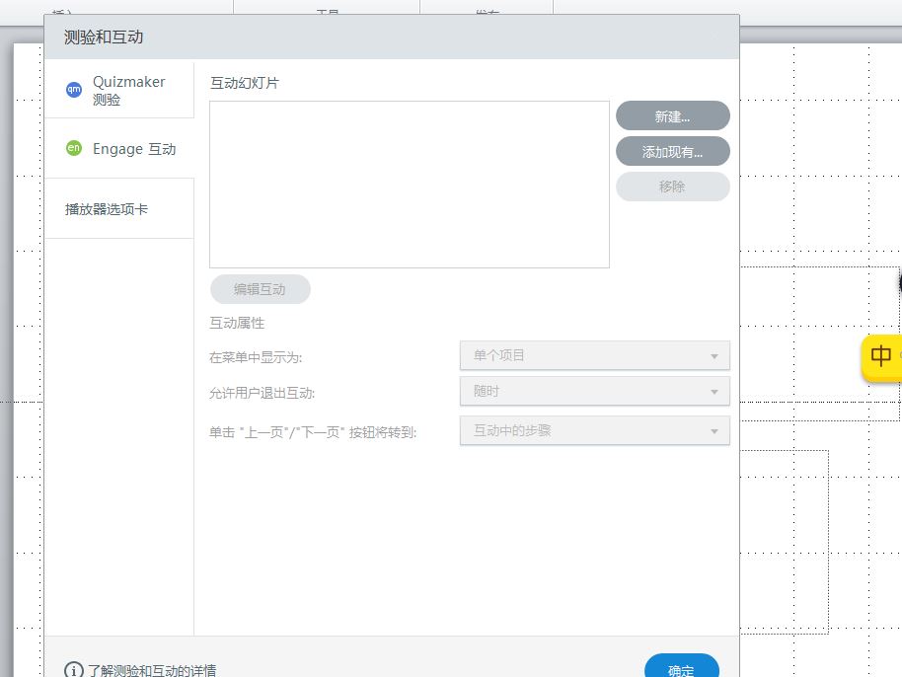Click the arrow on the 单个项目 combo box
Screen dimensions: 902x677
click(x=714, y=356)
